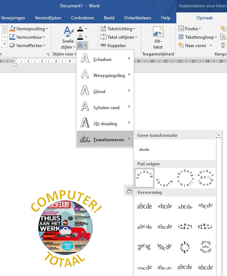227x276 pixels.
Task: Expand the Vormopvulling dropdown arrow
Action: [x=47, y=29]
